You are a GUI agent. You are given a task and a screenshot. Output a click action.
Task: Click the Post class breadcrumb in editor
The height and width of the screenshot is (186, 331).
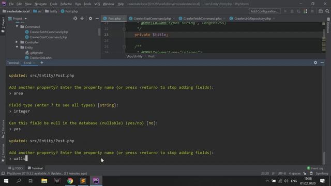point(152,56)
